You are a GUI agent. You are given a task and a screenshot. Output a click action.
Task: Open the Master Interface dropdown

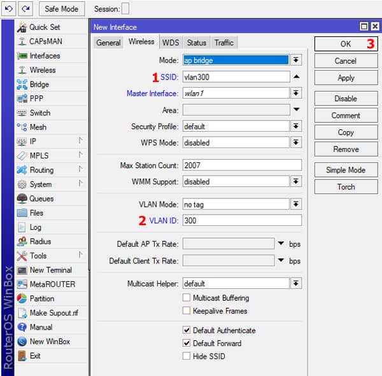(296, 93)
